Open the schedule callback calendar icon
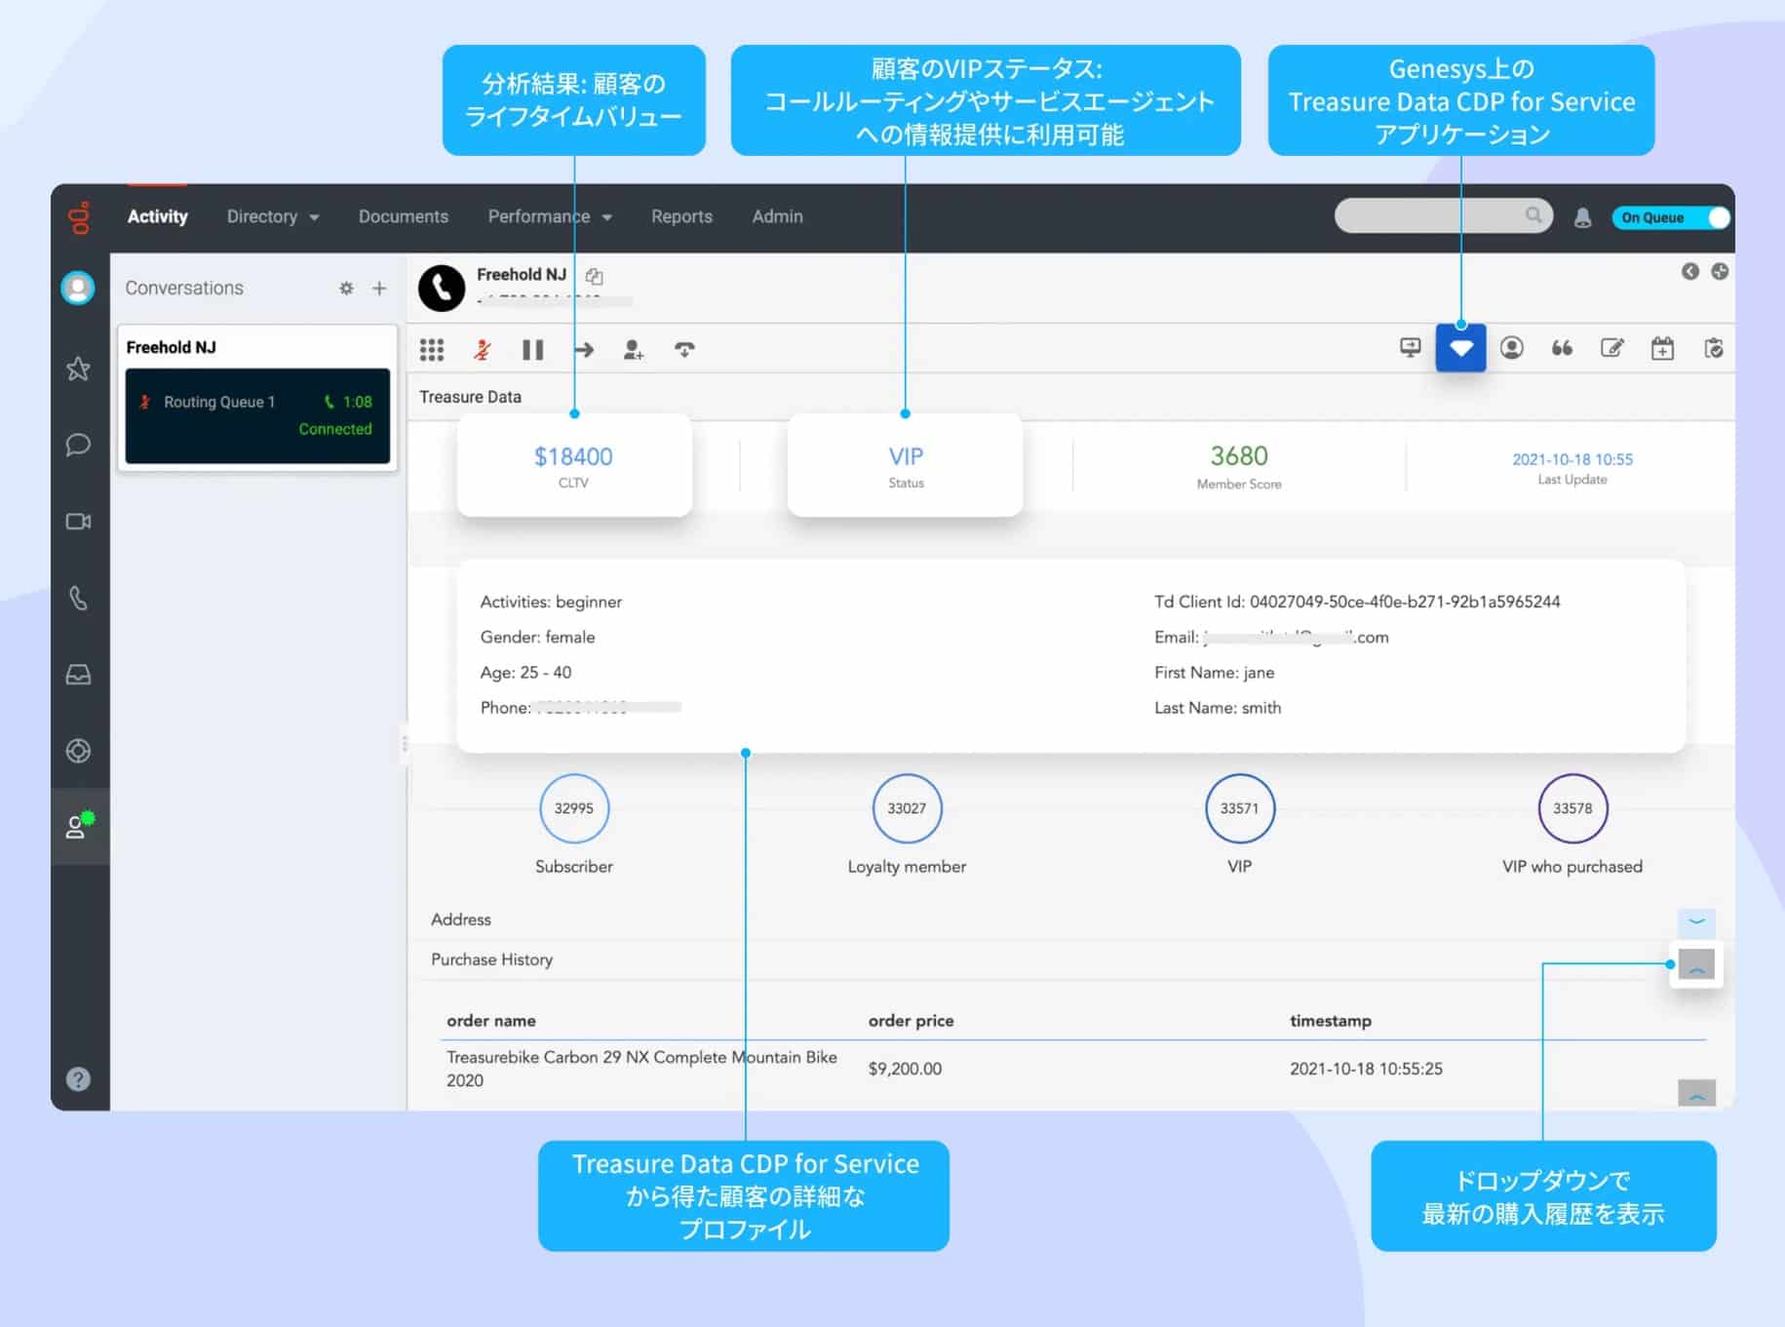Image resolution: width=1785 pixels, height=1327 pixels. [1662, 348]
